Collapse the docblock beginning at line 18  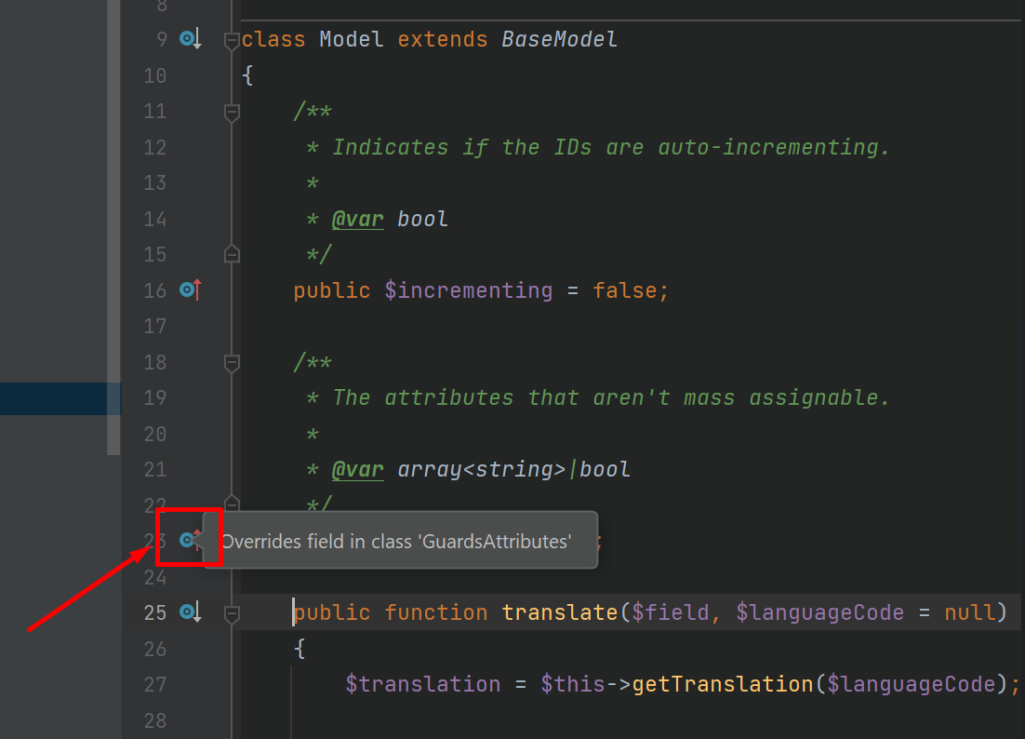[231, 362]
